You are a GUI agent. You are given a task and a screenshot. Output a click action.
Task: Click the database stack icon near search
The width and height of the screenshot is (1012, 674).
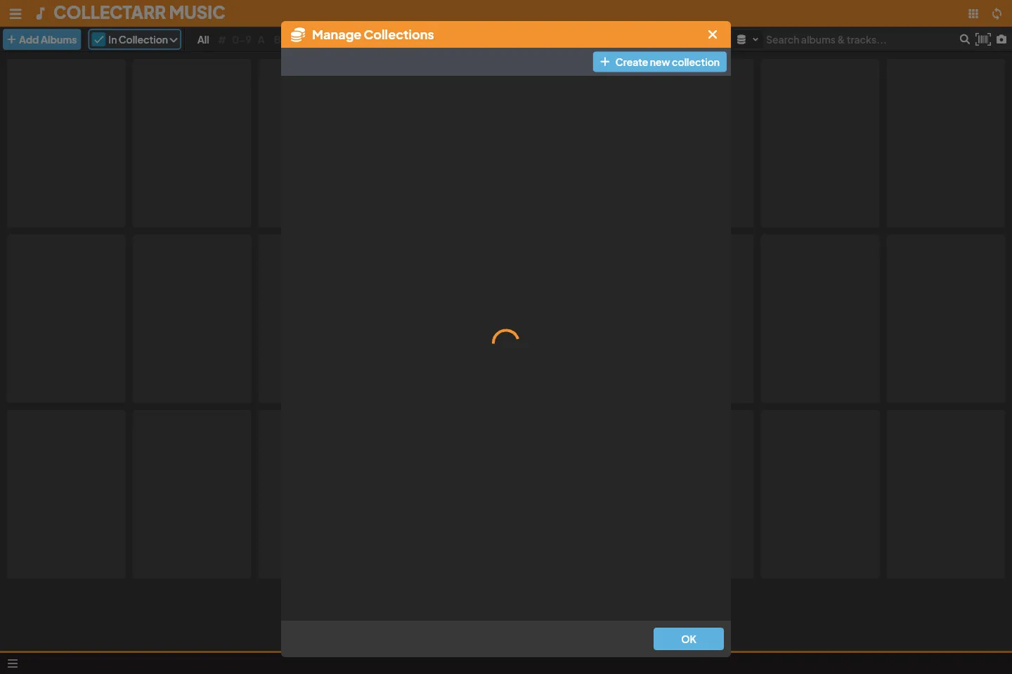[741, 39]
